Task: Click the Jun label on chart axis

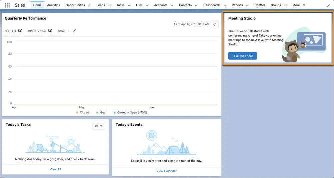Action: 151,108
